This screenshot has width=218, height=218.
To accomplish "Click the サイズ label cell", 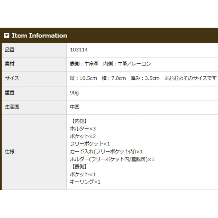I will (x=34, y=79).
